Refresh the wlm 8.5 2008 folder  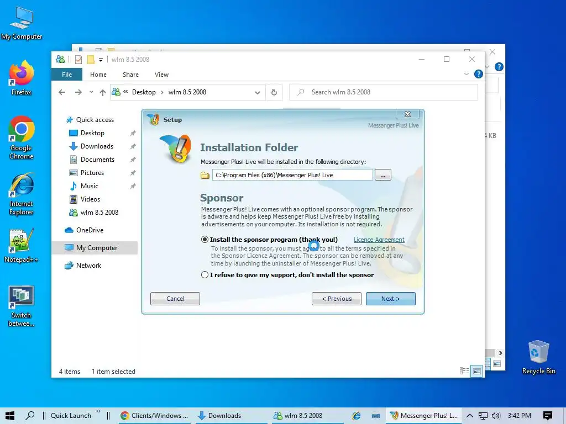[274, 93]
